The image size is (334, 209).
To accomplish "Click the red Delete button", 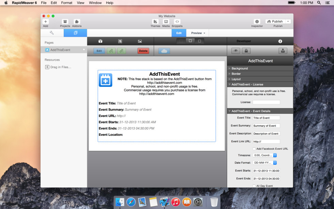I will pos(143,51).
